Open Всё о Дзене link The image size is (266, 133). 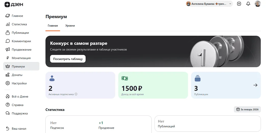click(x=21, y=96)
